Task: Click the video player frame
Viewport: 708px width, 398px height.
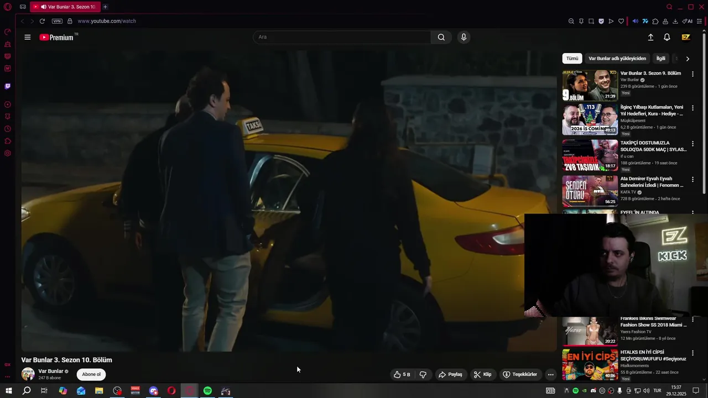Action: point(289,201)
